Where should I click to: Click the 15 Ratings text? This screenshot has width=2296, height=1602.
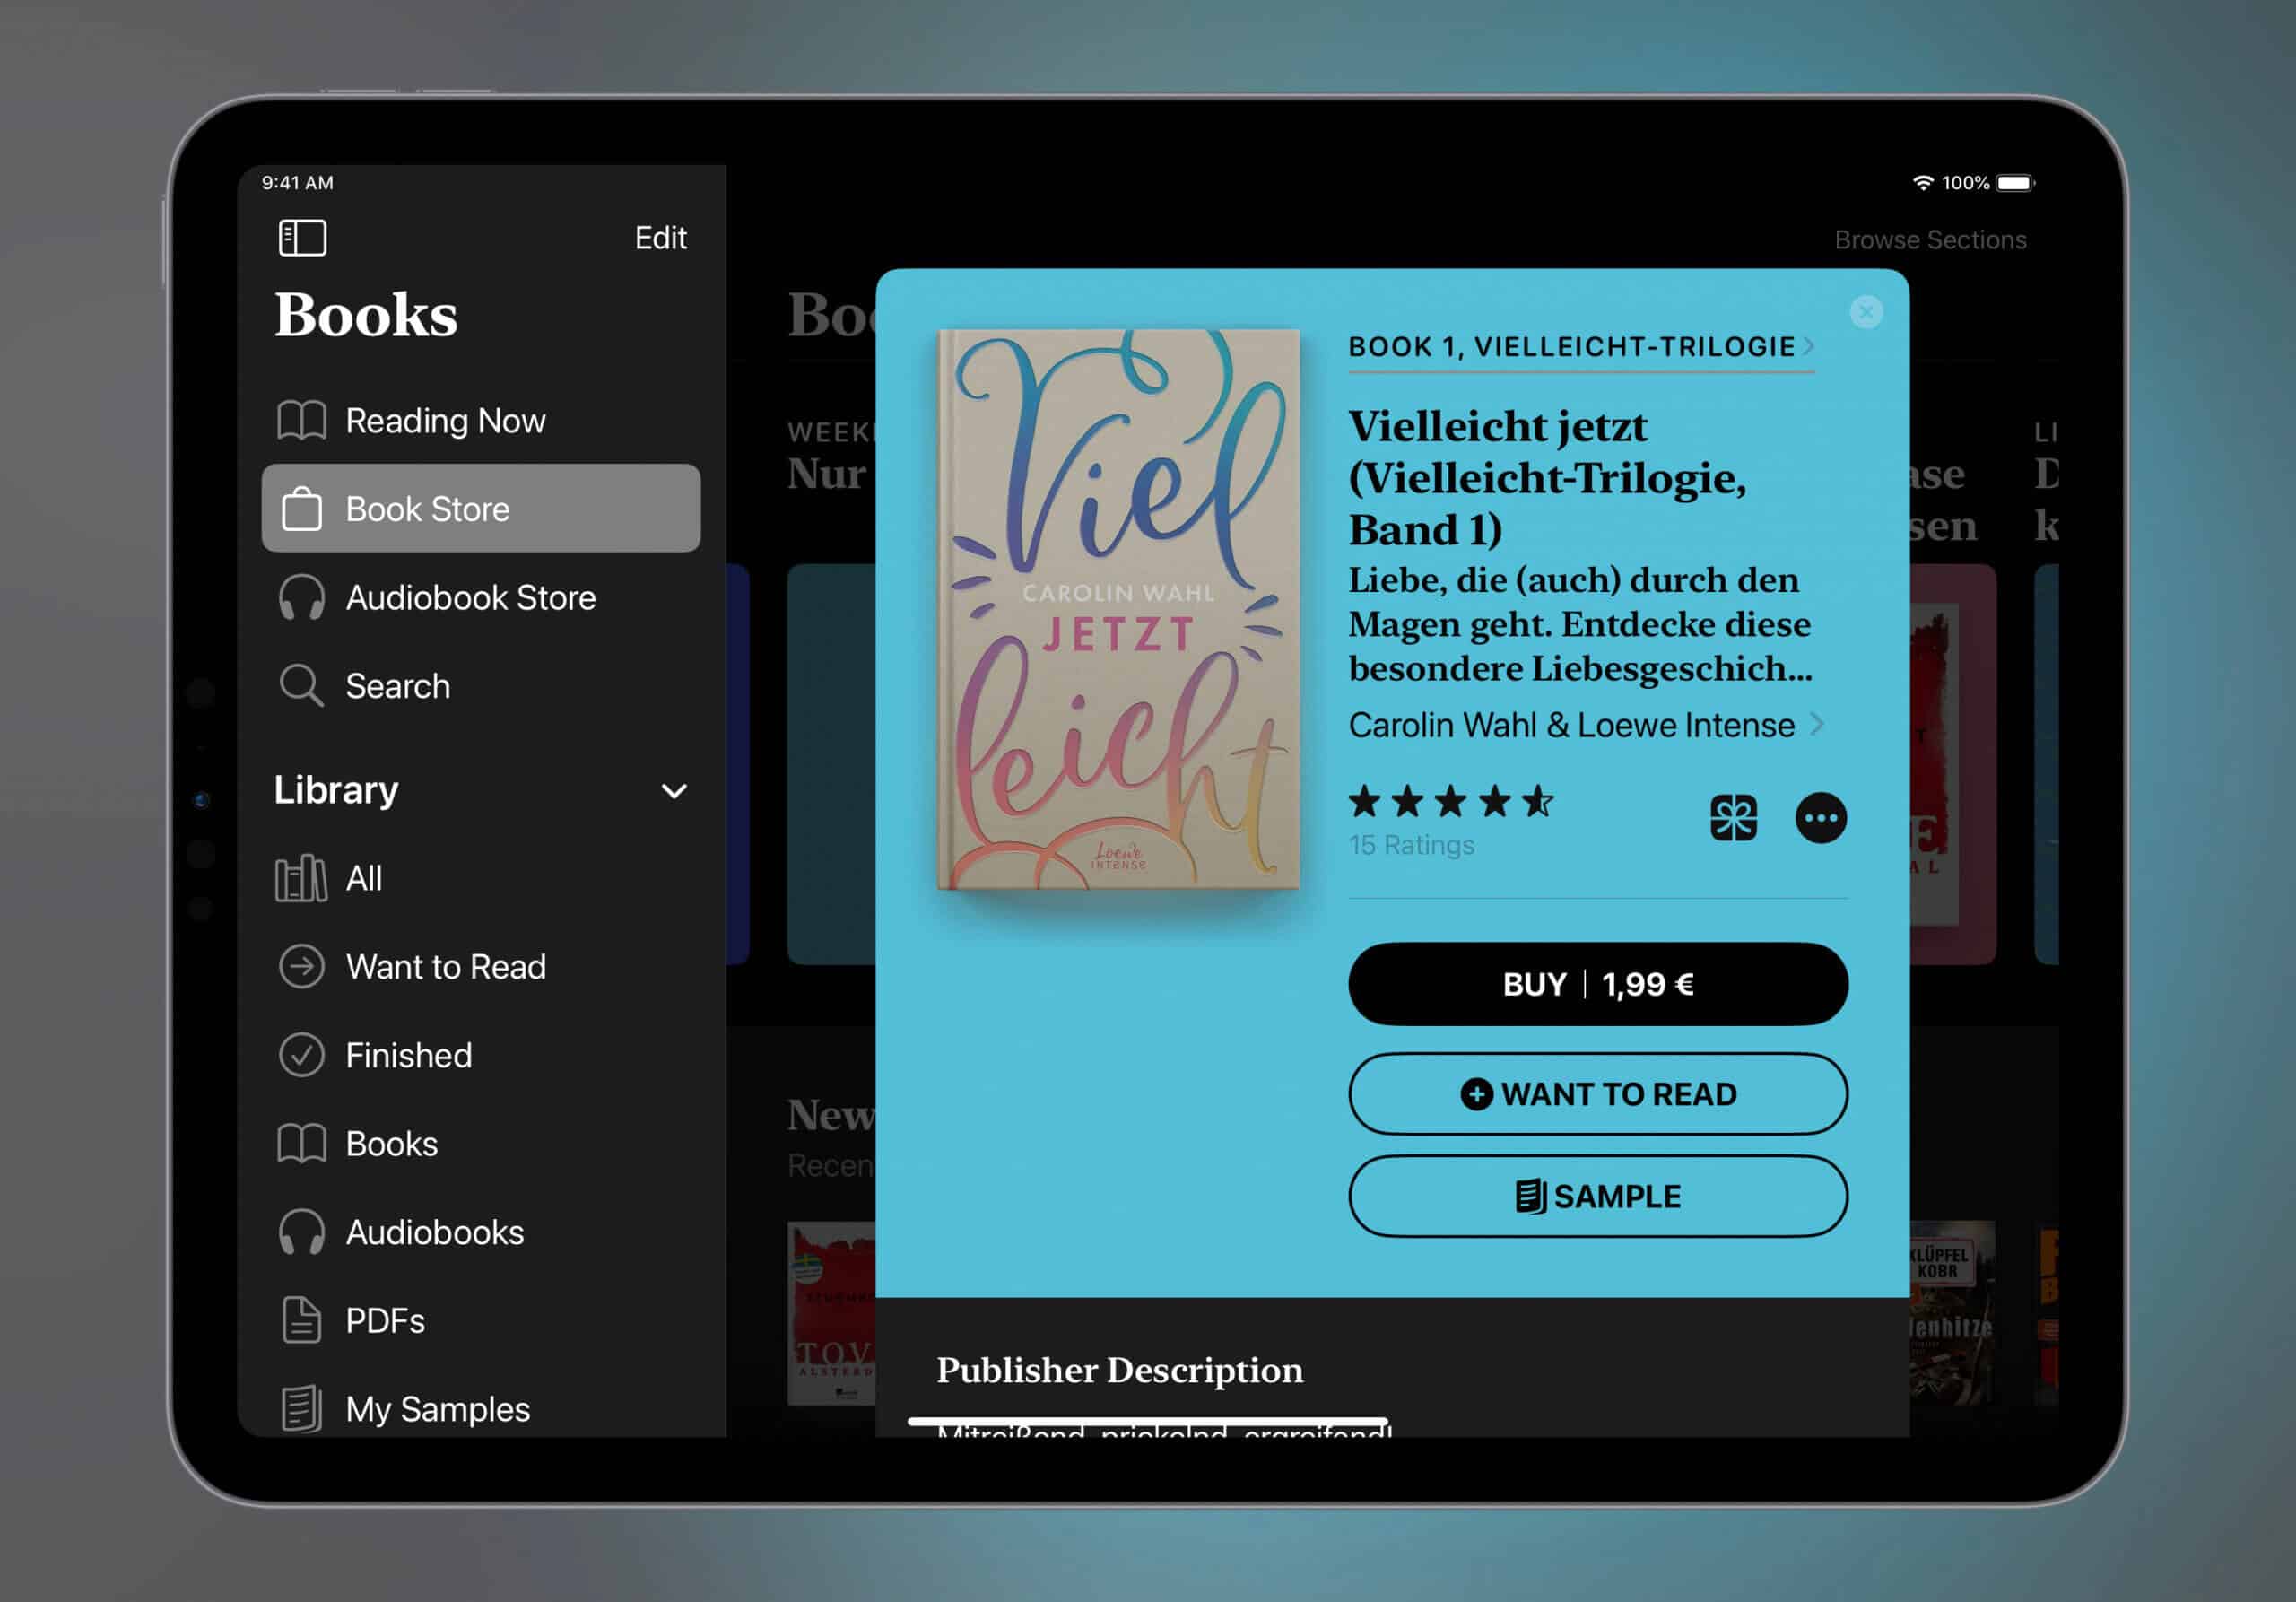(1411, 845)
